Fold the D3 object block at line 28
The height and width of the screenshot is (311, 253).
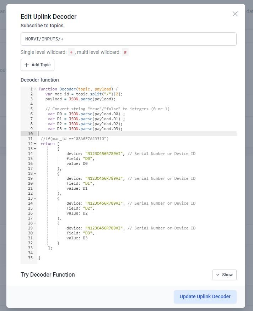35,223
